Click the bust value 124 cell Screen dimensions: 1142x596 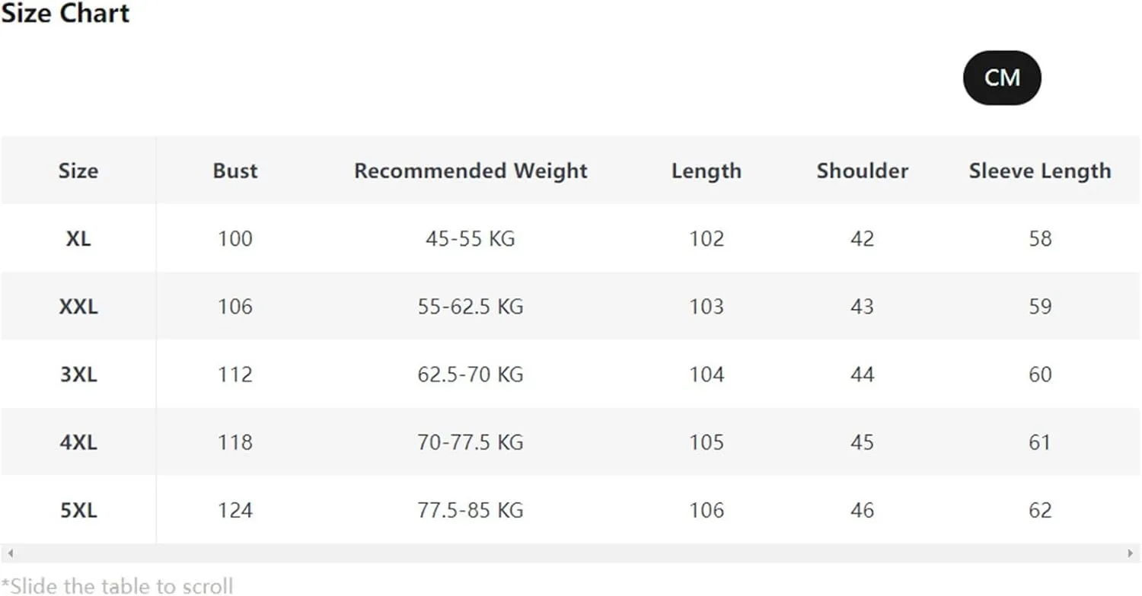(x=235, y=510)
